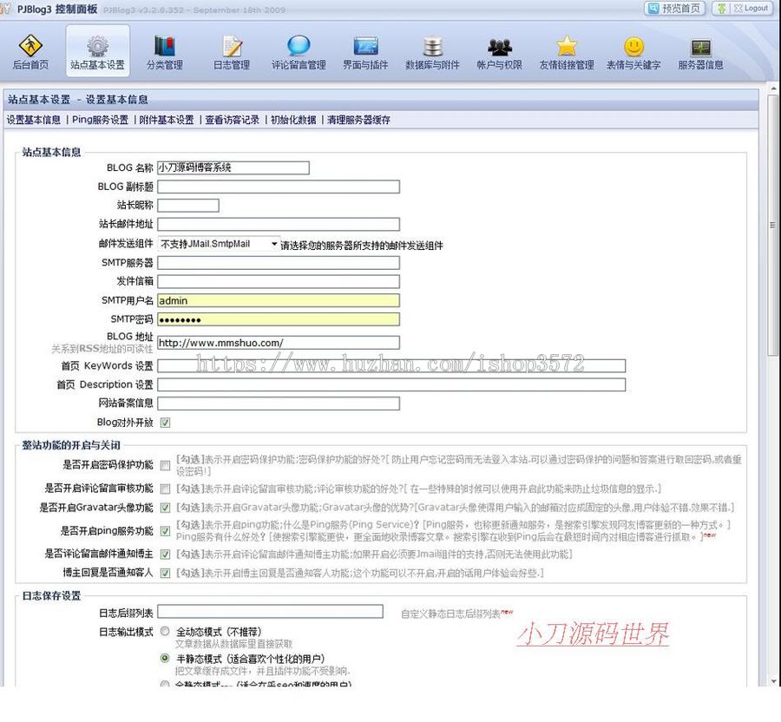
Task: Select the 站点基本设置 gear icon
Action: 98,49
